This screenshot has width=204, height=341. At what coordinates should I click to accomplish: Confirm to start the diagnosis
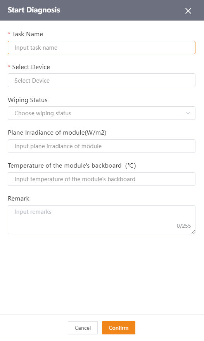click(x=119, y=328)
